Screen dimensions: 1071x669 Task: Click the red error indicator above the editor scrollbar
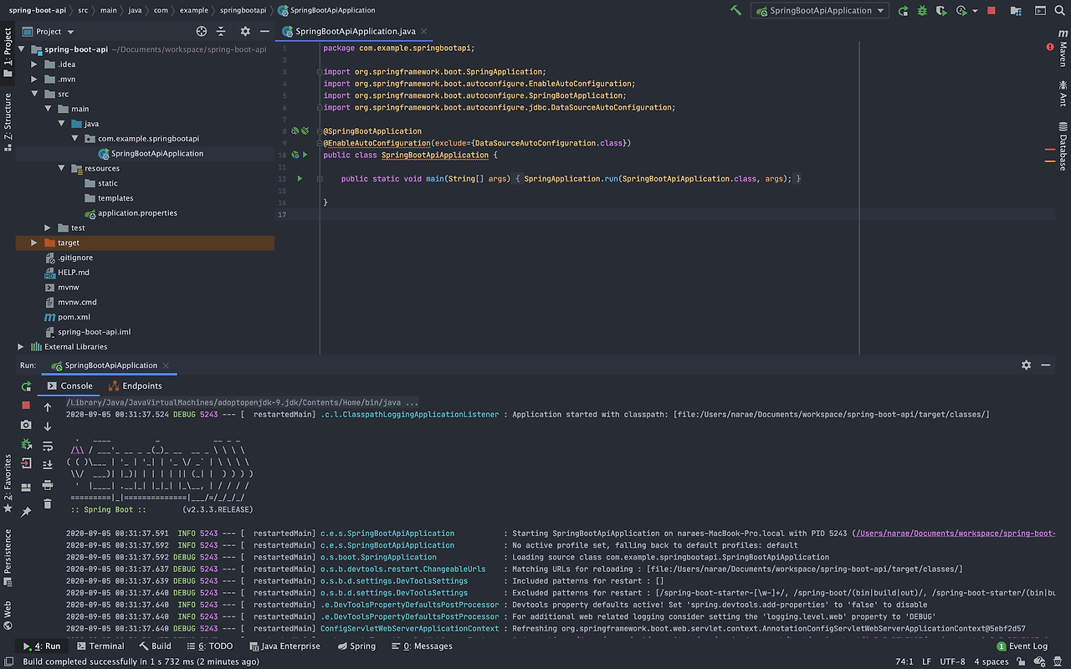pyautogui.click(x=1050, y=48)
